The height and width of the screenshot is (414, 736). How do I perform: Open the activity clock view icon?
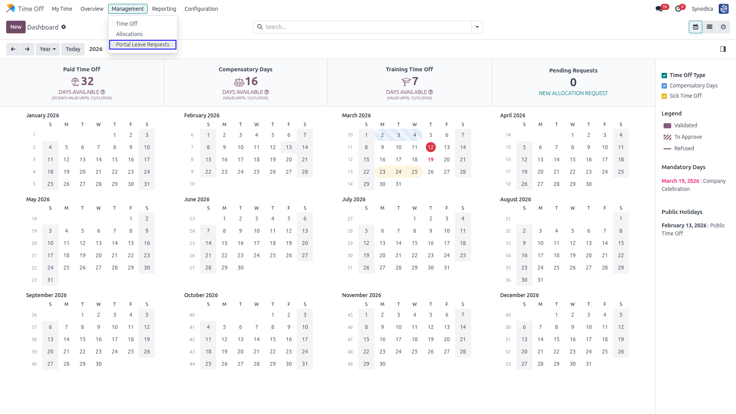[723, 27]
